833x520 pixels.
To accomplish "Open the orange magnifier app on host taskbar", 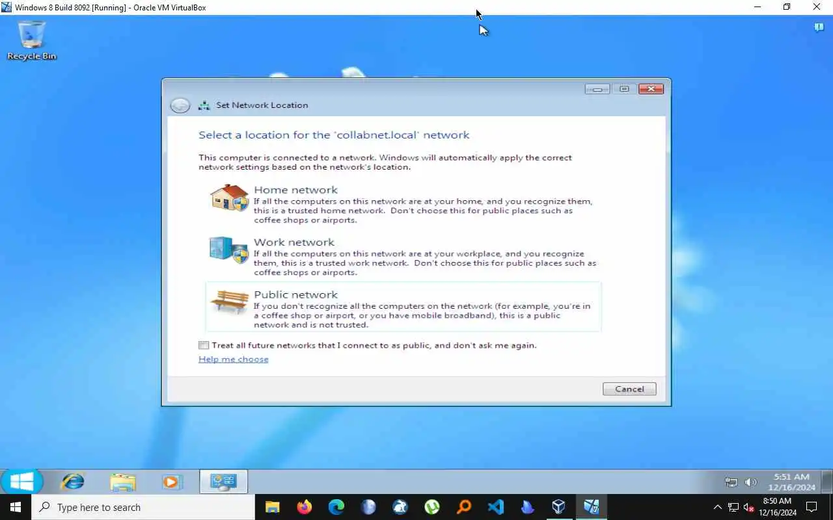I will pyautogui.click(x=464, y=507).
